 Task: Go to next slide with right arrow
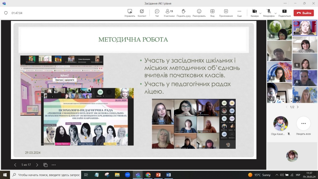[x=37, y=165]
